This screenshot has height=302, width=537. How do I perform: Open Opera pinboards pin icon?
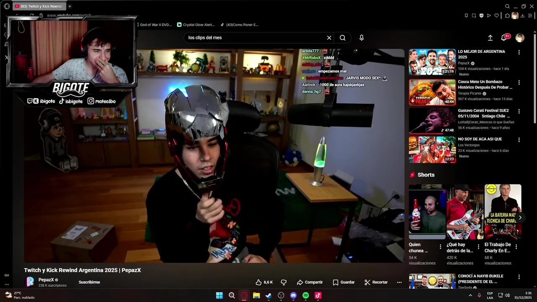point(466,16)
